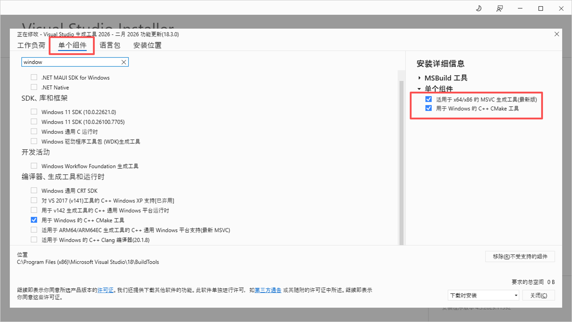Click the component list vertical scrollbar

(x=401, y=163)
